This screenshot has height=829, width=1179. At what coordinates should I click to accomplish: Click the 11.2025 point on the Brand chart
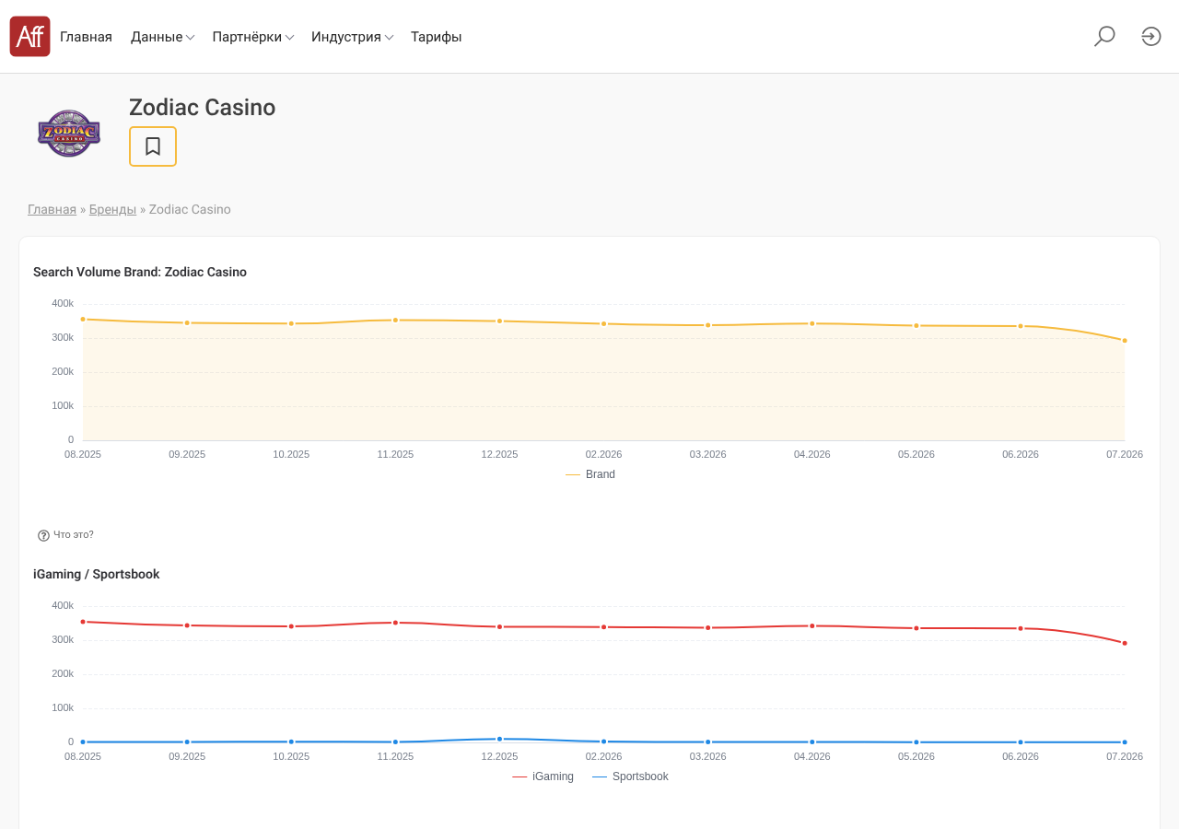(x=395, y=321)
